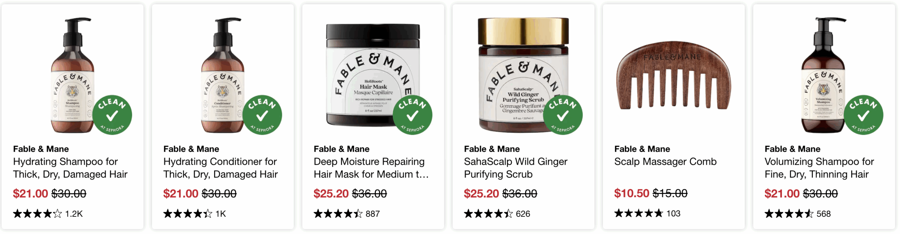Open SahaScalp Wild Ginger Purifying Scrub link

click(516, 168)
